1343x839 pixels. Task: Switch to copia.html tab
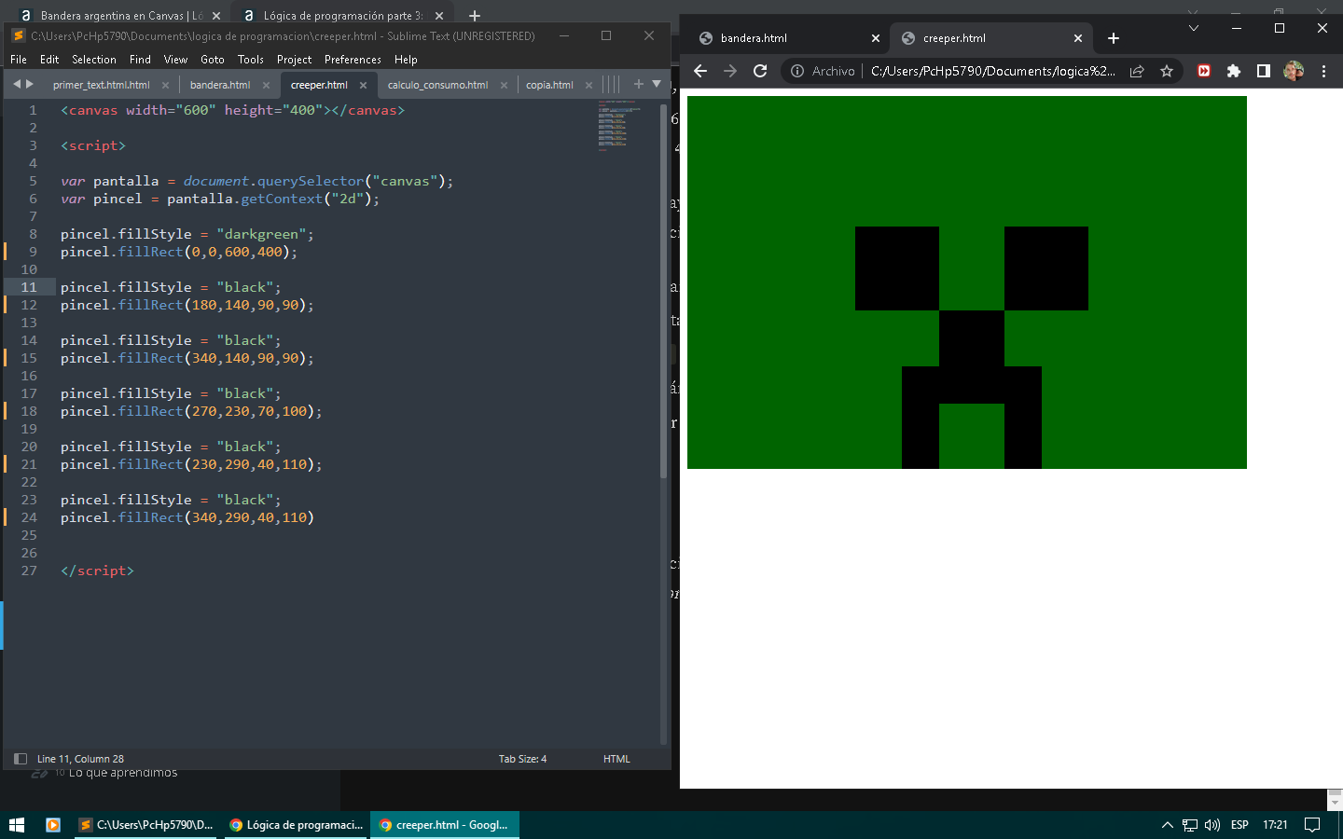[549, 85]
